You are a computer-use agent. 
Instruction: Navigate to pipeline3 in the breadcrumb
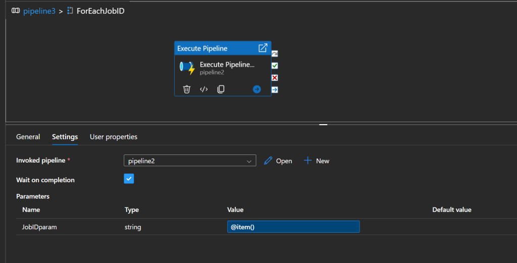(x=39, y=11)
